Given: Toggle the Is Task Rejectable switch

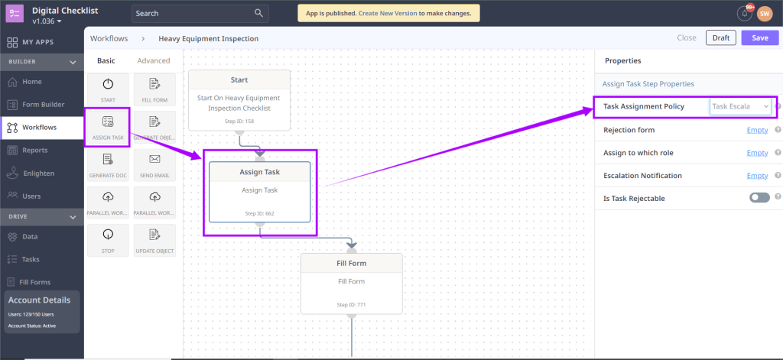Looking at the screenshot, I should click(759, 198).
